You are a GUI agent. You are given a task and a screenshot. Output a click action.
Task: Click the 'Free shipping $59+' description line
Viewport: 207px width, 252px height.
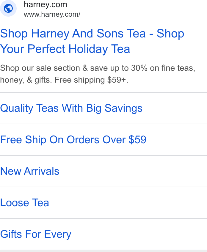pyautogui.click(x=91, y=80)
